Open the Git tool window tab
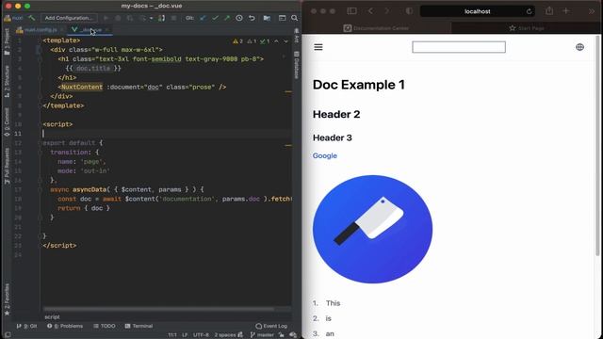This screenshot has height=339, width=603. pyautogui.click(x=27, y=326)
